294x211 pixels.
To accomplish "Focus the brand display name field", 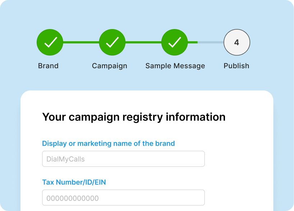I will [123, 159].
